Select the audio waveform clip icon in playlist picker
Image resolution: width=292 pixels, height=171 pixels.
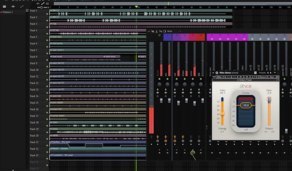[x=13, y=6]
